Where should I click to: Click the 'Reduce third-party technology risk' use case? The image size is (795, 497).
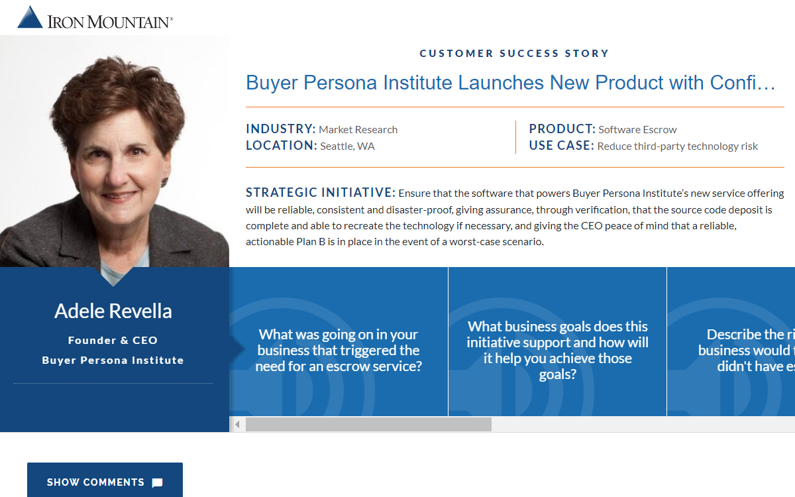(x=678, y=146)
